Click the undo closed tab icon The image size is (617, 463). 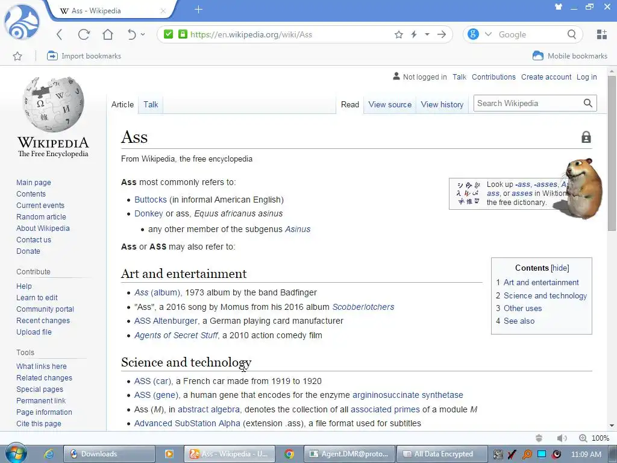click(131, 34)
